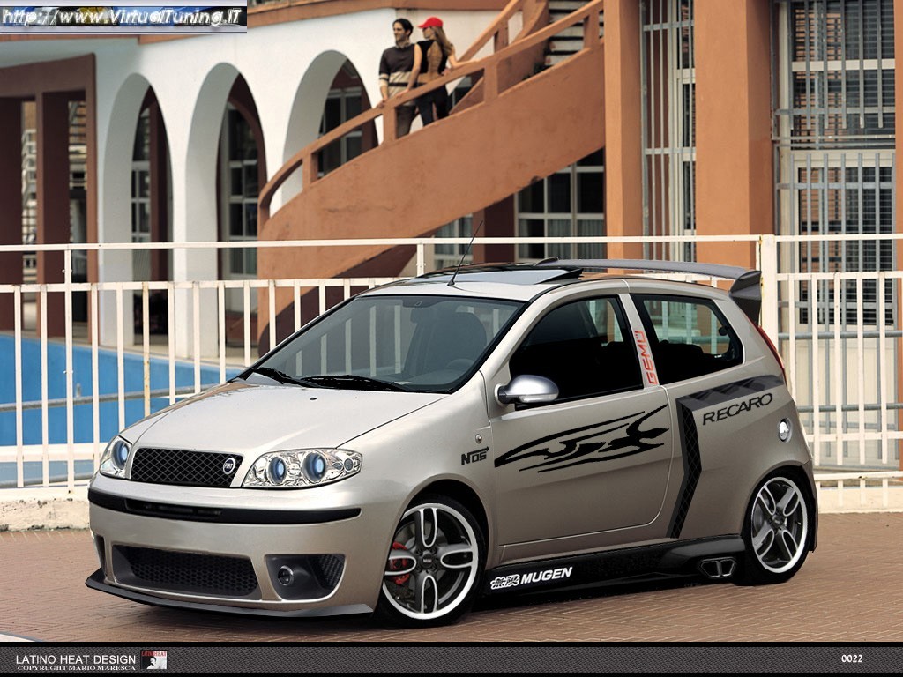Click the 'RECARO' decal on the car
This screenshot has height=677, width=903.
coord(737,409)
